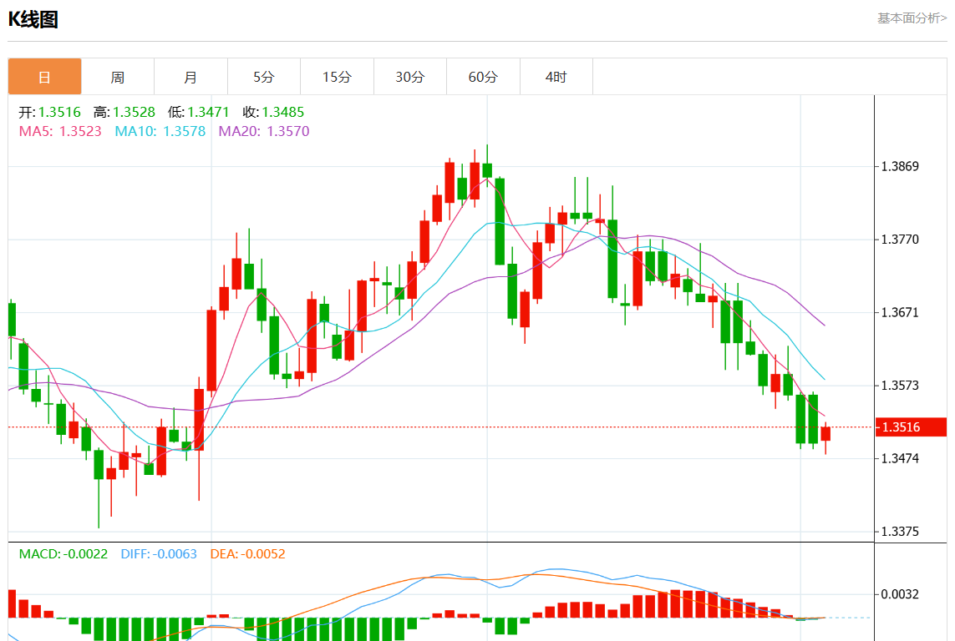Click the DEA: -0.0052 label
This screenshot has height=641, width=955.
pos(247,554)
